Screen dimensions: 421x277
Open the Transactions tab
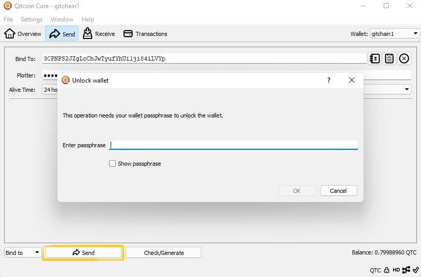click(x=145, y=34)
